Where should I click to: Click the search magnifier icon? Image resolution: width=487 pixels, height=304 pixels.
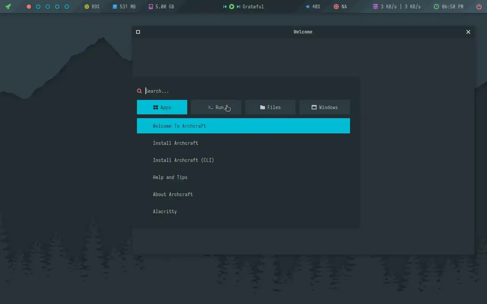[x=139, y=91]
